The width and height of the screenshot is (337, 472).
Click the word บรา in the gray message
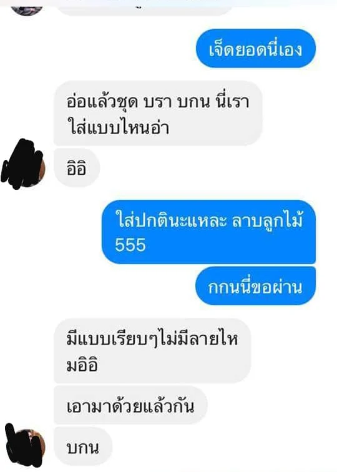[x=158, y=102]
